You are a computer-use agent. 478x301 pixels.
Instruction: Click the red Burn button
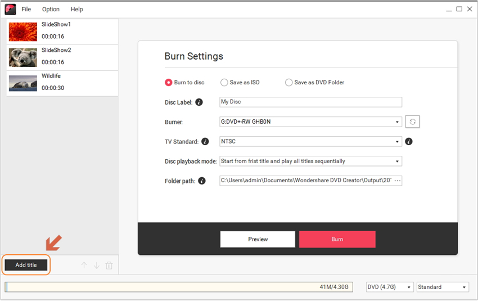[337, 239]
